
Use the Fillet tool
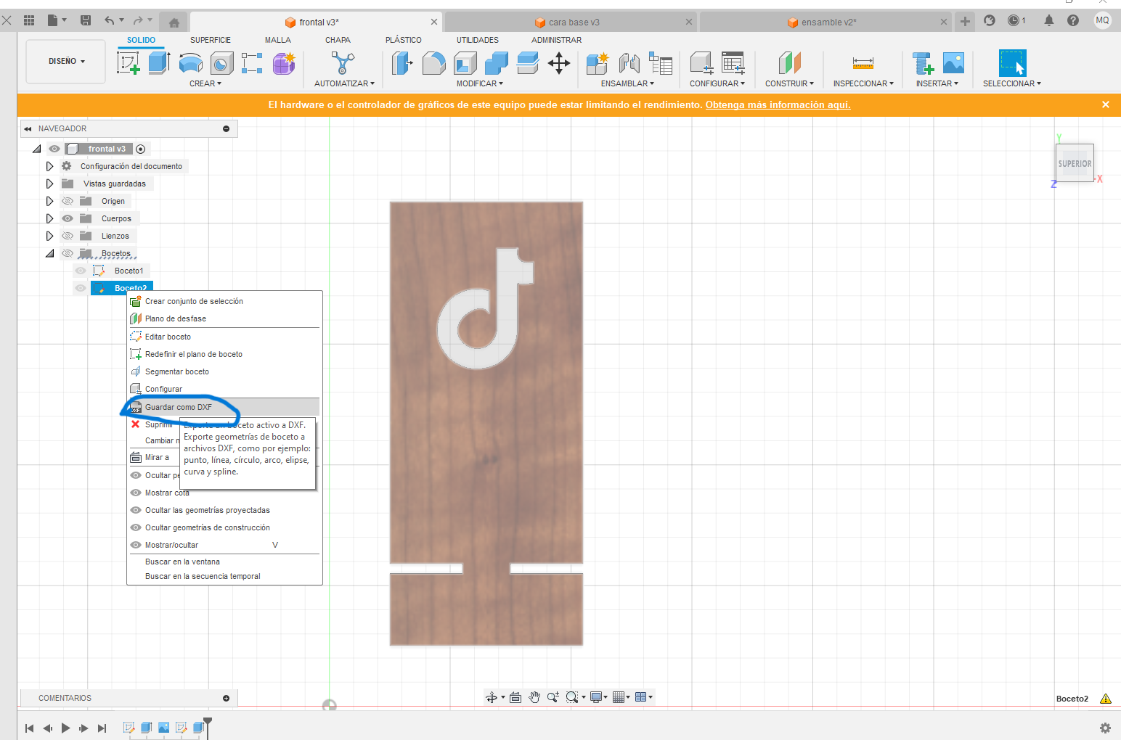[x=433, y=63]
